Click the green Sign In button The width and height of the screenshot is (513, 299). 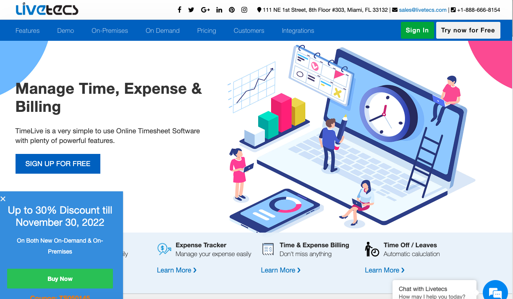point(417,30)
